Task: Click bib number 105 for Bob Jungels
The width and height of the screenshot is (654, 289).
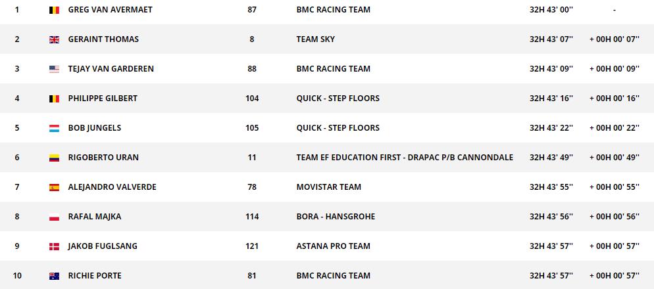Action: [252, 128]
